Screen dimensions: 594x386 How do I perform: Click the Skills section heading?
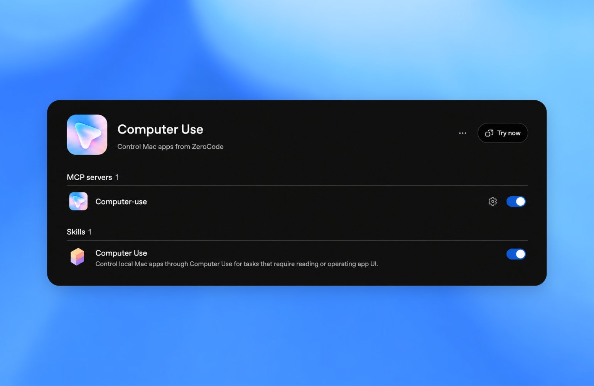tap(76, 232)
